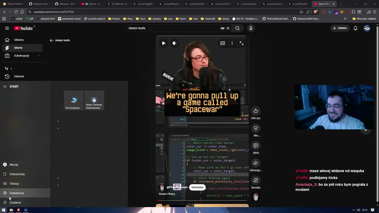This screenshot has height=213, width=379.
Task: Select Shorts in YouTube sidebar
Action: click(x=23, y=48)
